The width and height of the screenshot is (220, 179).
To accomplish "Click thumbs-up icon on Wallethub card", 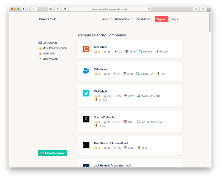I will pyautogui.click(x=96, y=96).
